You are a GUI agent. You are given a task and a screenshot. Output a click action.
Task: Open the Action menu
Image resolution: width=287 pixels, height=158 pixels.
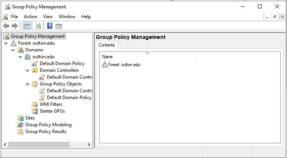[30, 17]
